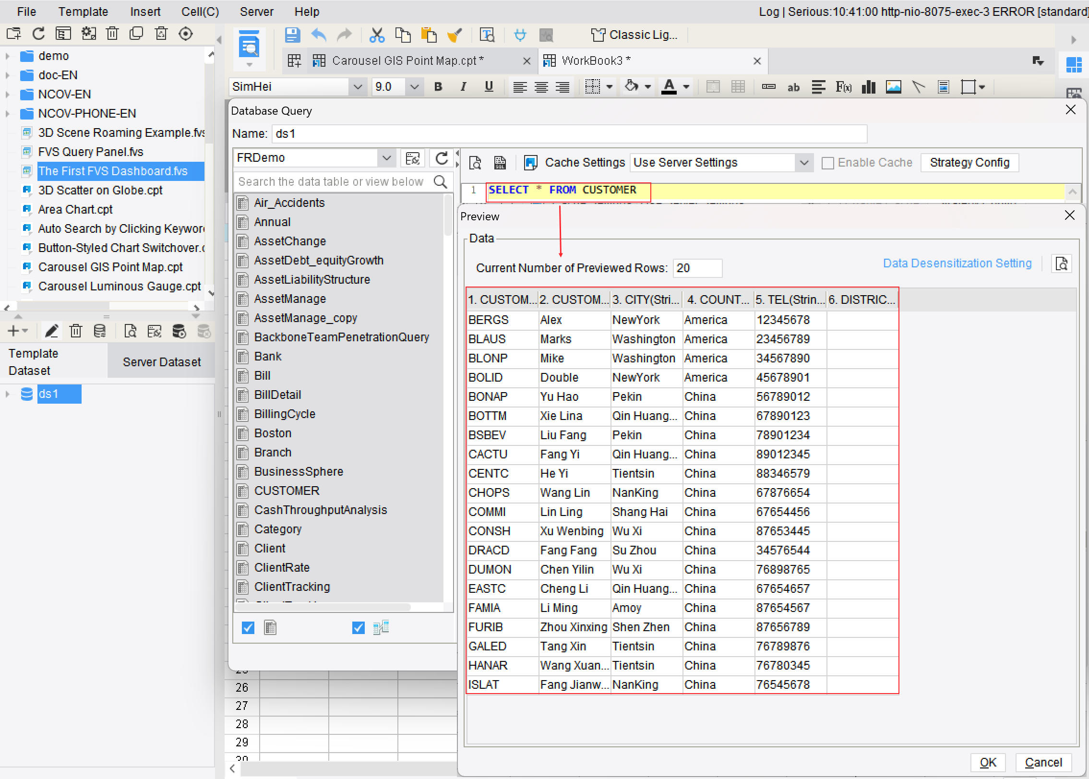Click the table search magnifier icon
The image size is (1089, 779).
440,182
